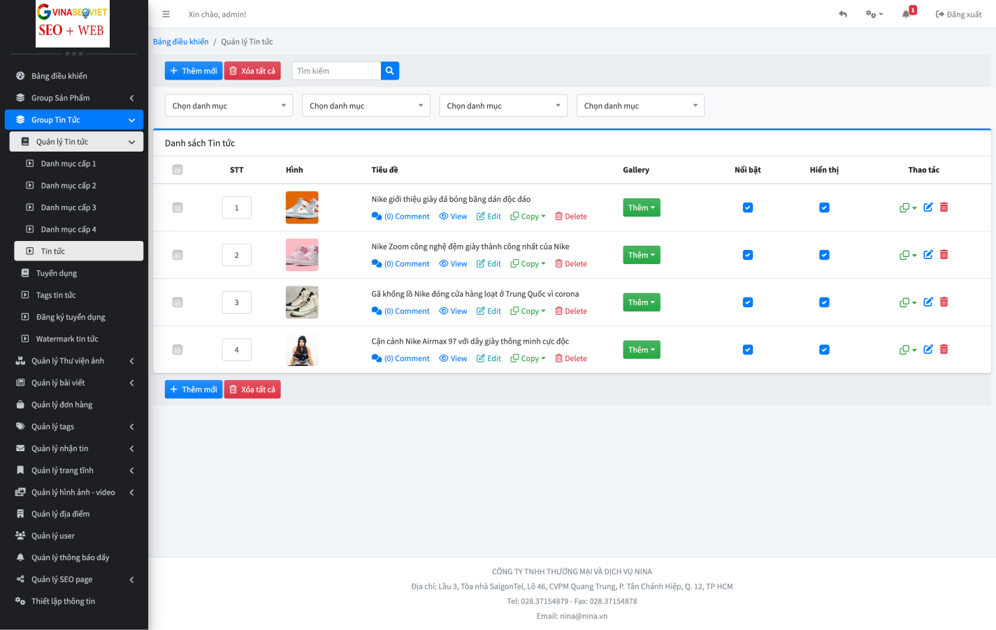The height and width of the screenshot is (630, 996).
Task: Open Danh mục cấp 3 sidebar item
Action: (78, 207)
